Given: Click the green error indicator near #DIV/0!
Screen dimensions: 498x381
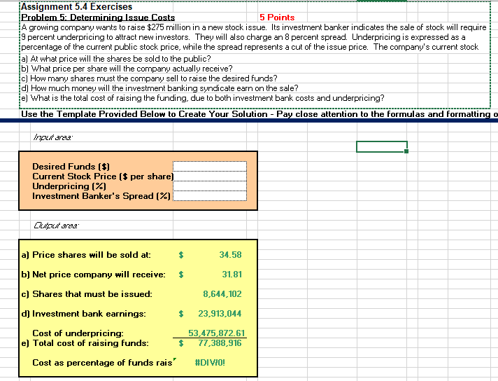Looking at the screenshot, I should [x=175, y=359].
